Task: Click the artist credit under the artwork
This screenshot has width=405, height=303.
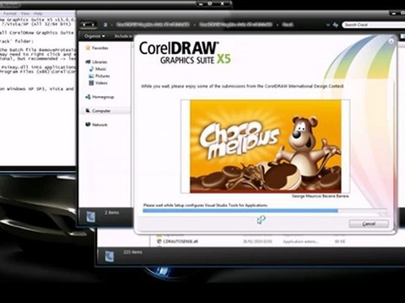Action: point(321,196)
